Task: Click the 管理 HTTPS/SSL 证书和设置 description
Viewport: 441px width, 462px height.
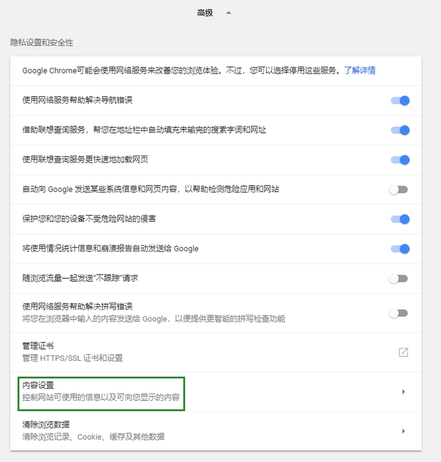Action: [x=72, y=358]
